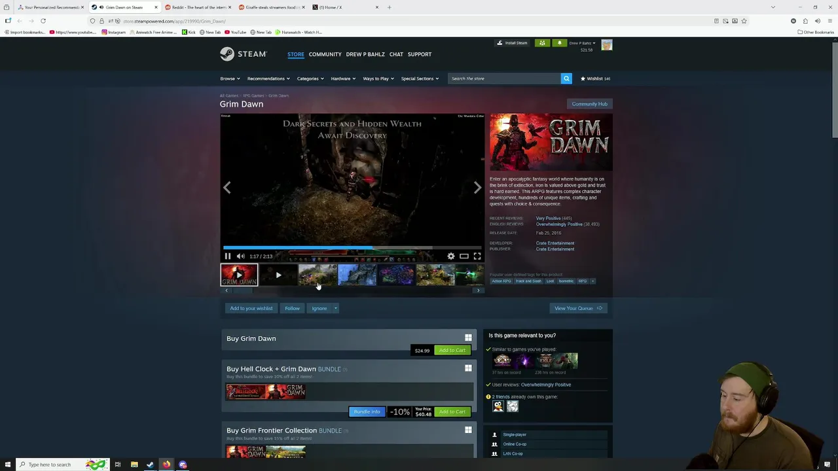Open the Community Hub
This screenshot has height=471, width=838.
(x=589, y=104)
